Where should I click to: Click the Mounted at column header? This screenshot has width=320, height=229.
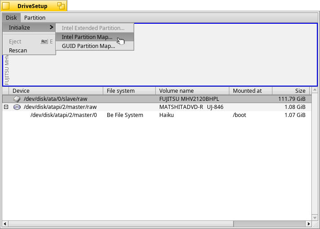(250, 91)
